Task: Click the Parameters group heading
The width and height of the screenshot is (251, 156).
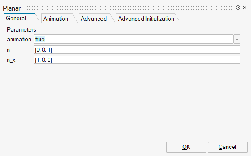Action: point(21,29)
